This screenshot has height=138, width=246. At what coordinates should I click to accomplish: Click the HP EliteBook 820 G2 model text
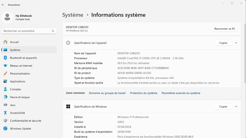click(77, 31)
